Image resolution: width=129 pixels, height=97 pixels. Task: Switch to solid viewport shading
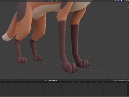coord(128,1)
